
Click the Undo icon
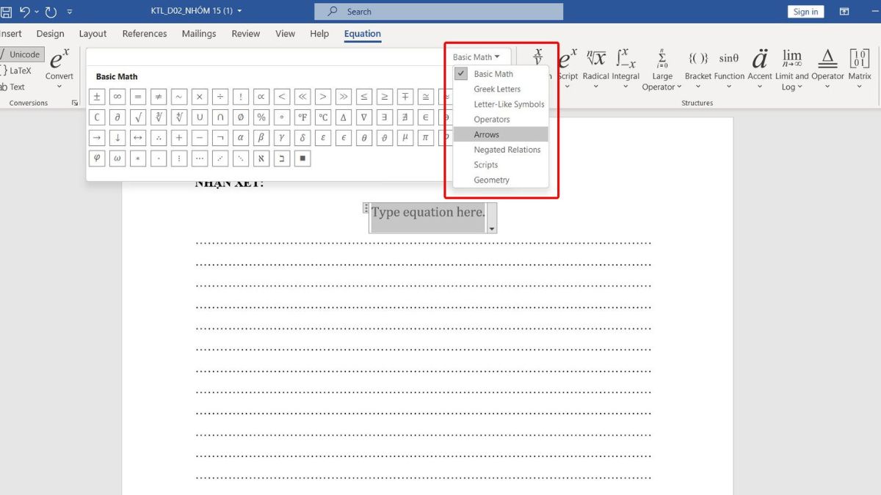(x=26, y=12)
